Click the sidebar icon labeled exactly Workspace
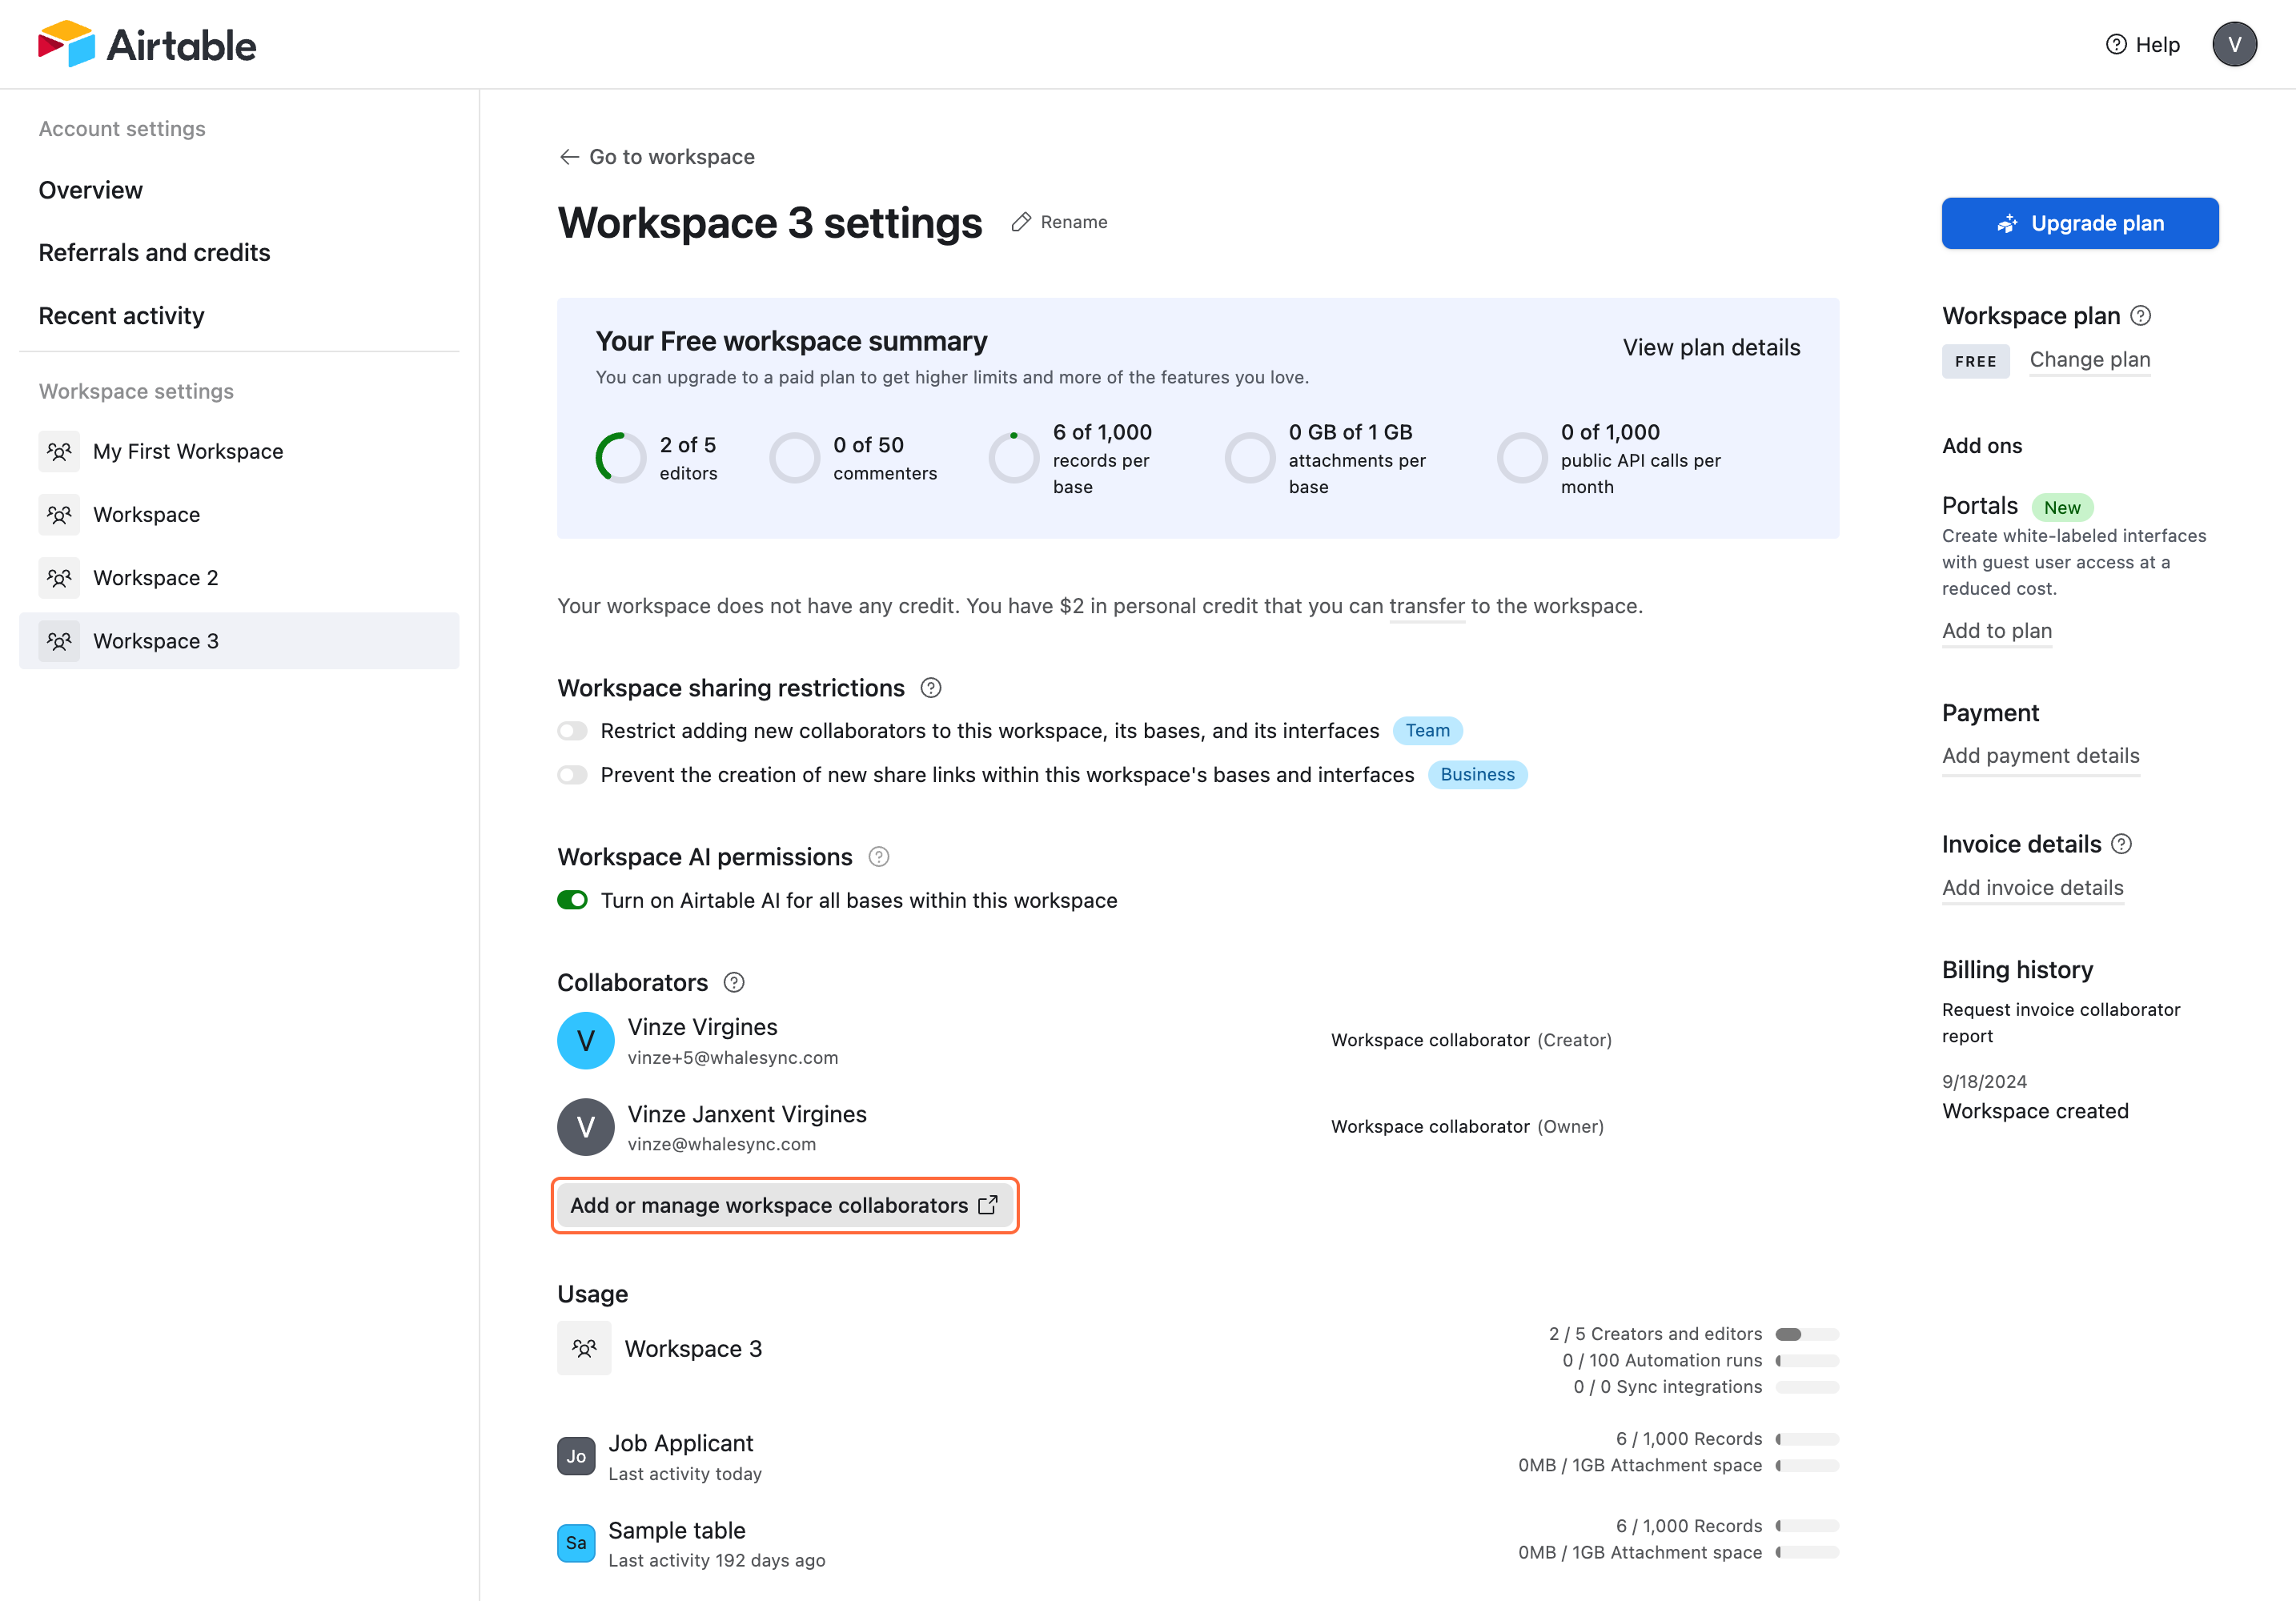The height and width of the screenshot is (1601, 2296). coord(59,514)
